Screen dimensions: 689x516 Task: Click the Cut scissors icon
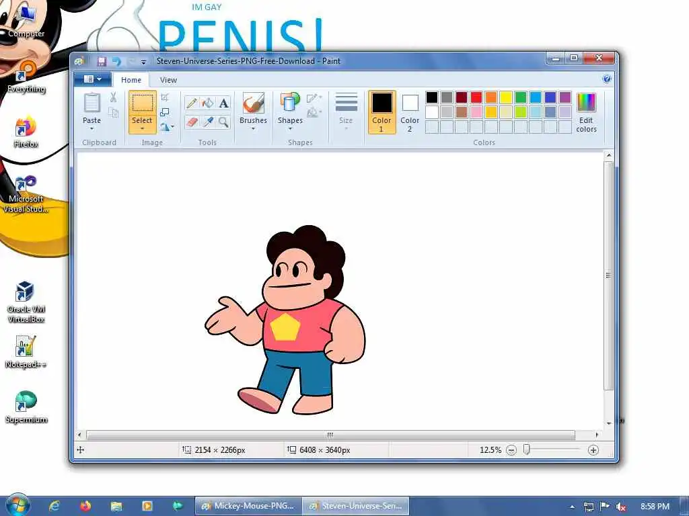(x=113, y=97)
